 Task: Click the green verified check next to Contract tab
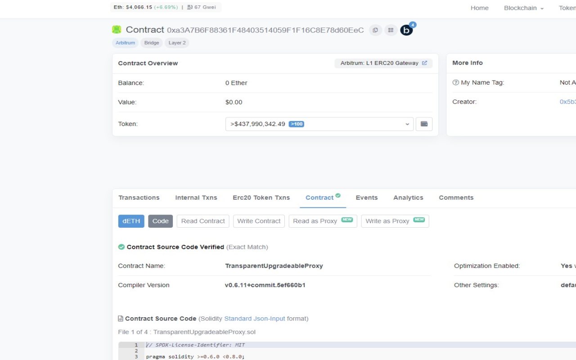point(338,195)
